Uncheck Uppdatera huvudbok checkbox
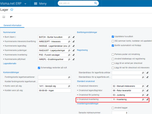The width and height of the screenshot is (152, 114). (113, 37)
